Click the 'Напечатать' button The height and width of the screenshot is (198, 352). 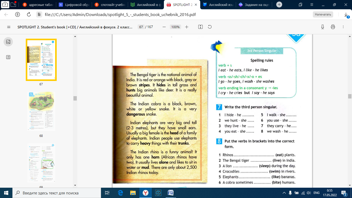[x=323, y=14]
